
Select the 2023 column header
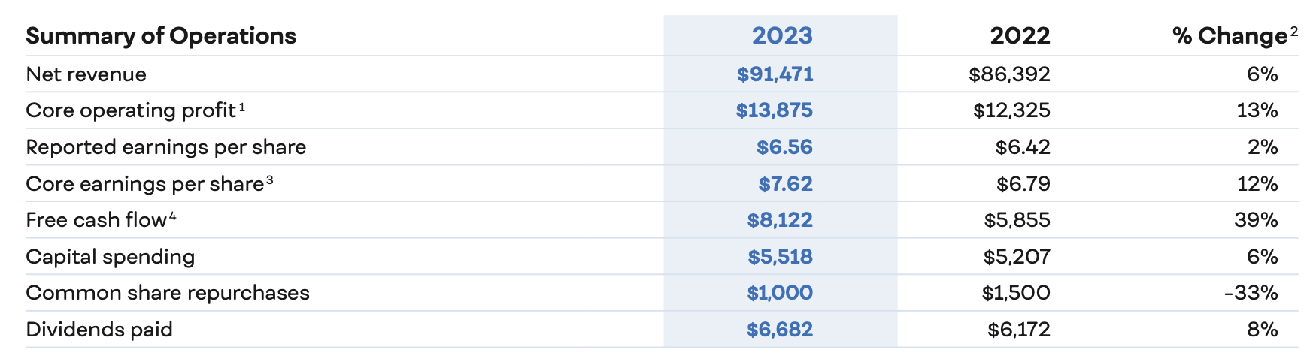782,36
